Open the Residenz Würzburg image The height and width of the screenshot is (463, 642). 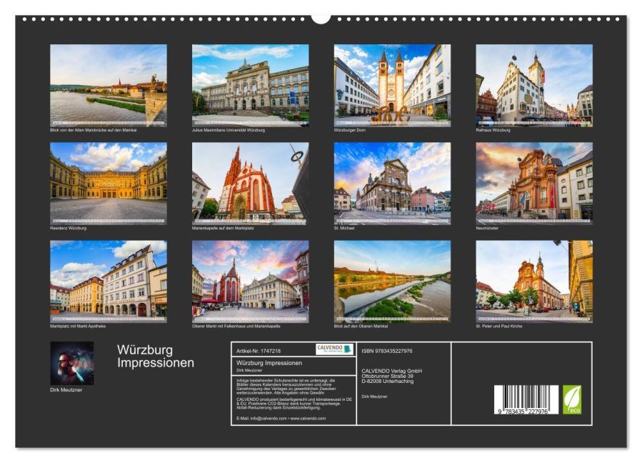(108, 183)
